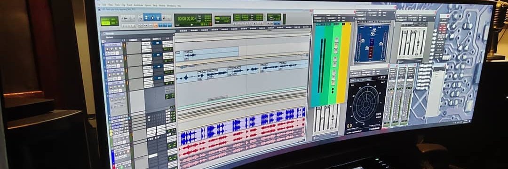Open the Window menu

[162, 5]
